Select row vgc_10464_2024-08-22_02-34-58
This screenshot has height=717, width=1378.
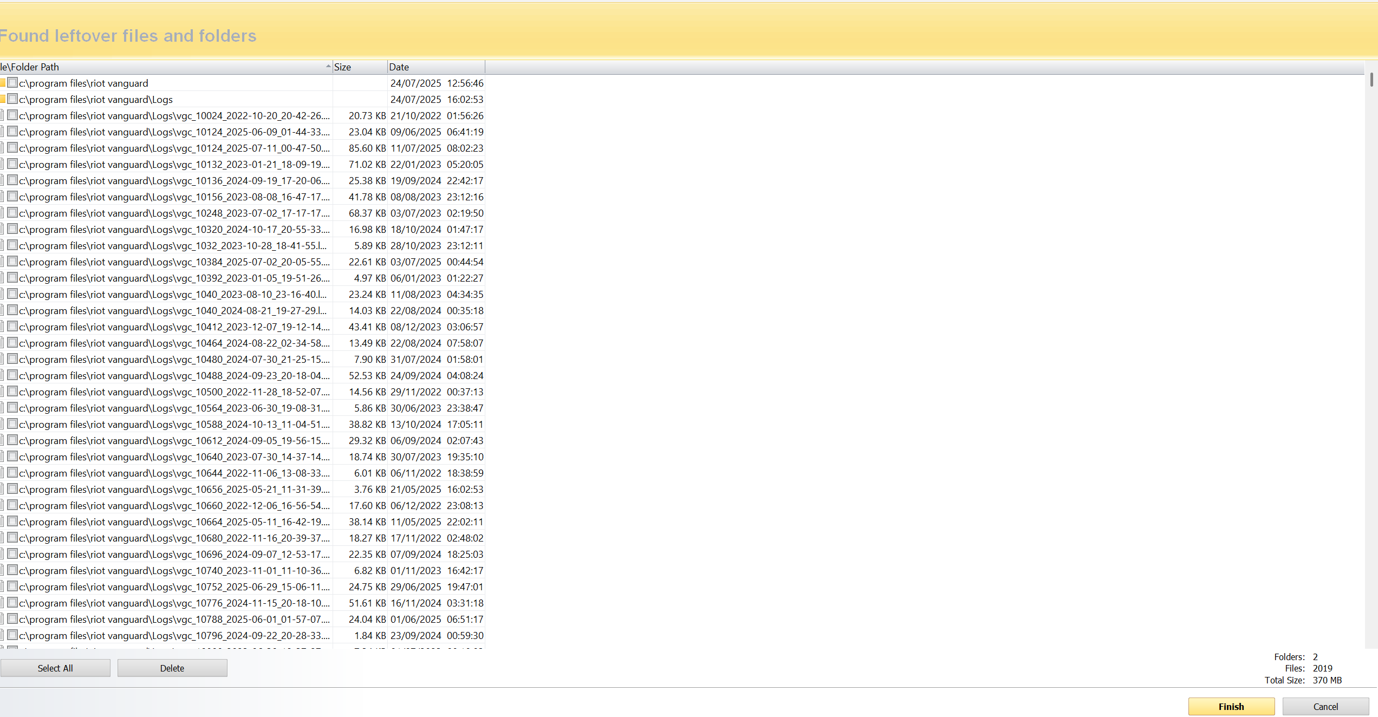pos(242,343)
